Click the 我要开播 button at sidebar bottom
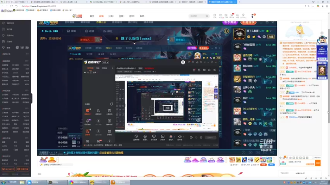 coord(23,169)
